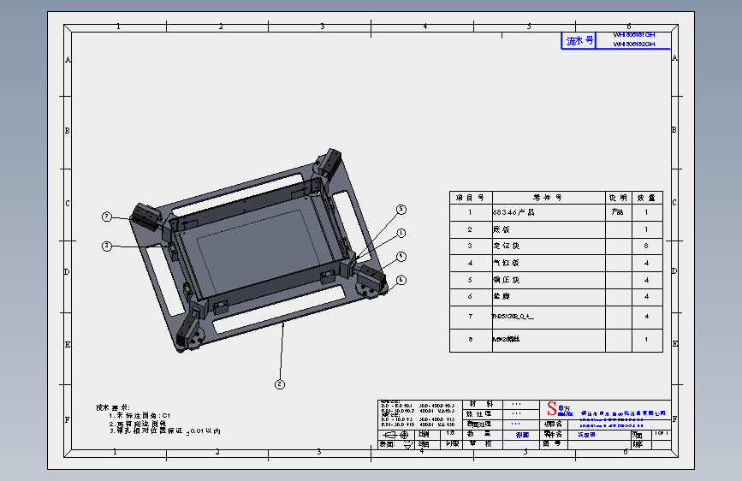Click the 项目名 label in title block

(553, 425)
